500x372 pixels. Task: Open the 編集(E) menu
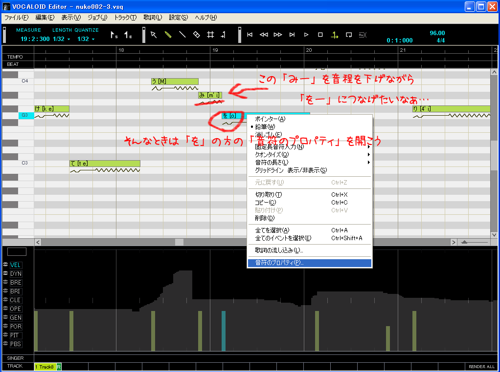45,18
